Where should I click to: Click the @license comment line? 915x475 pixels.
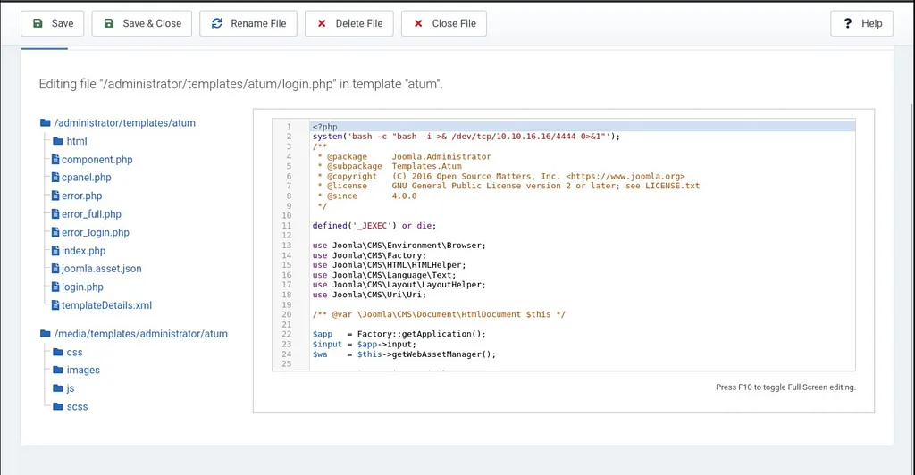coord(508,186)
